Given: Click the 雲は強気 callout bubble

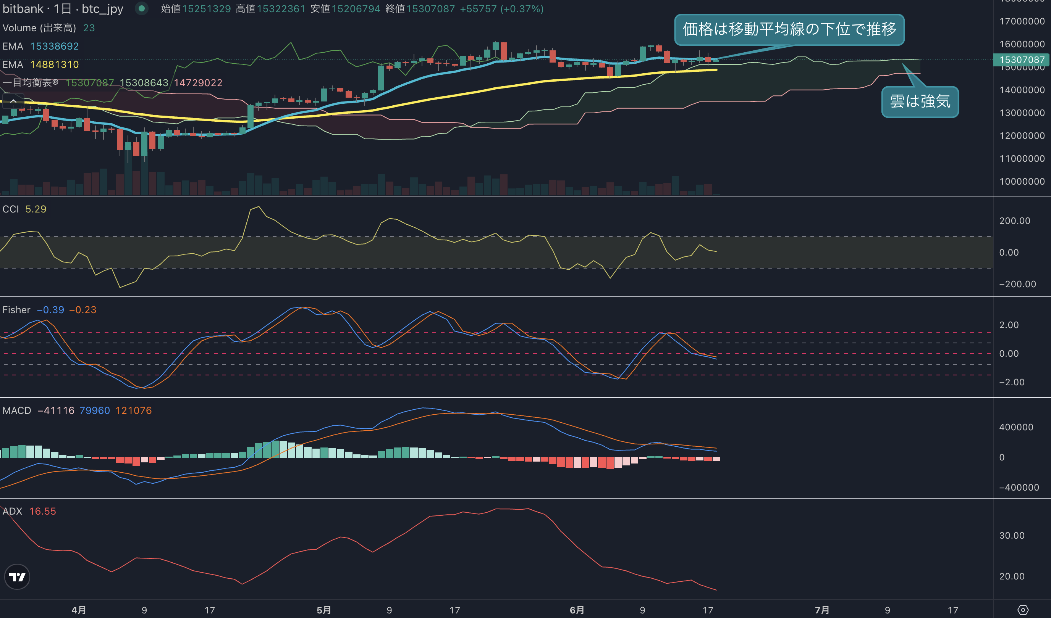Looking at the screenshot, I should [x=920, y=102].
